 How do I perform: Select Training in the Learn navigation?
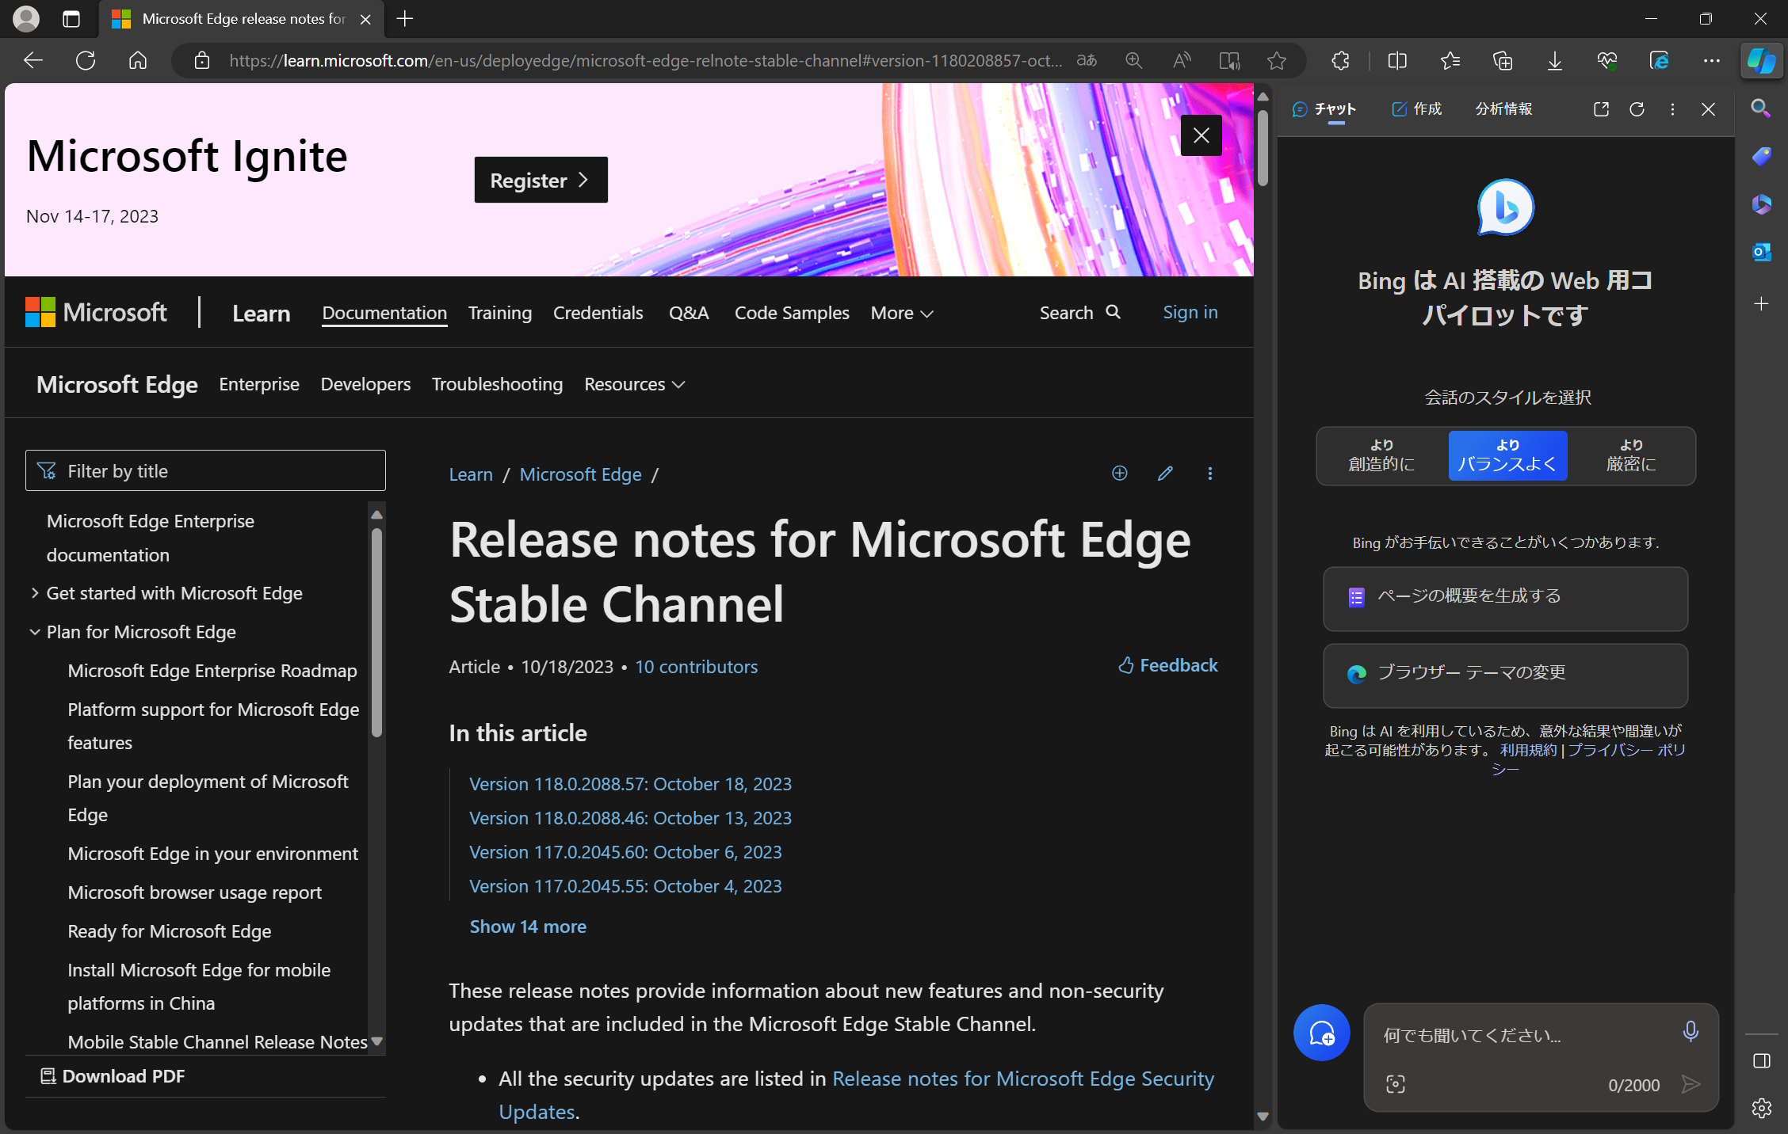point(499,313)
